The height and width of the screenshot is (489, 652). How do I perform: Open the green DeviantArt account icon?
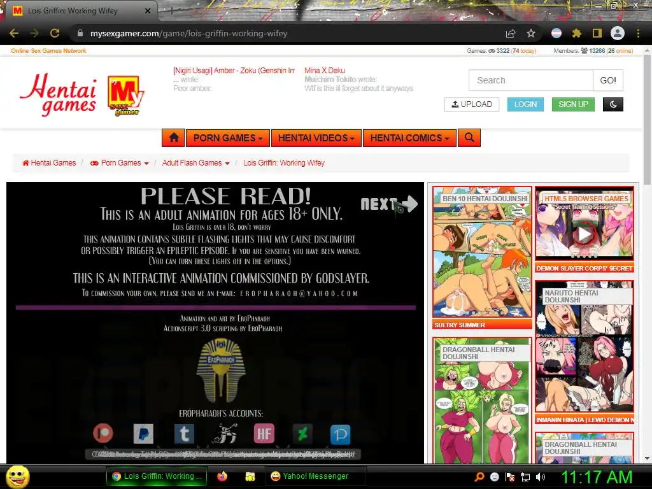click(302, 434)
